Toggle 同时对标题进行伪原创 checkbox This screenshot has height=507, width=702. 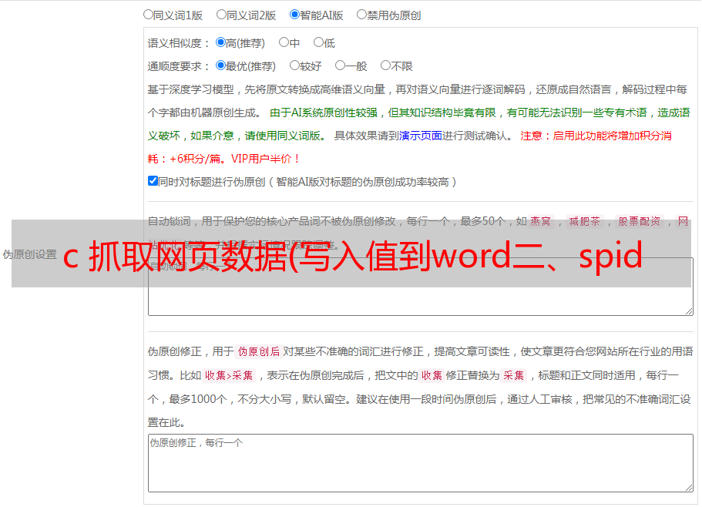coord(153,181)
